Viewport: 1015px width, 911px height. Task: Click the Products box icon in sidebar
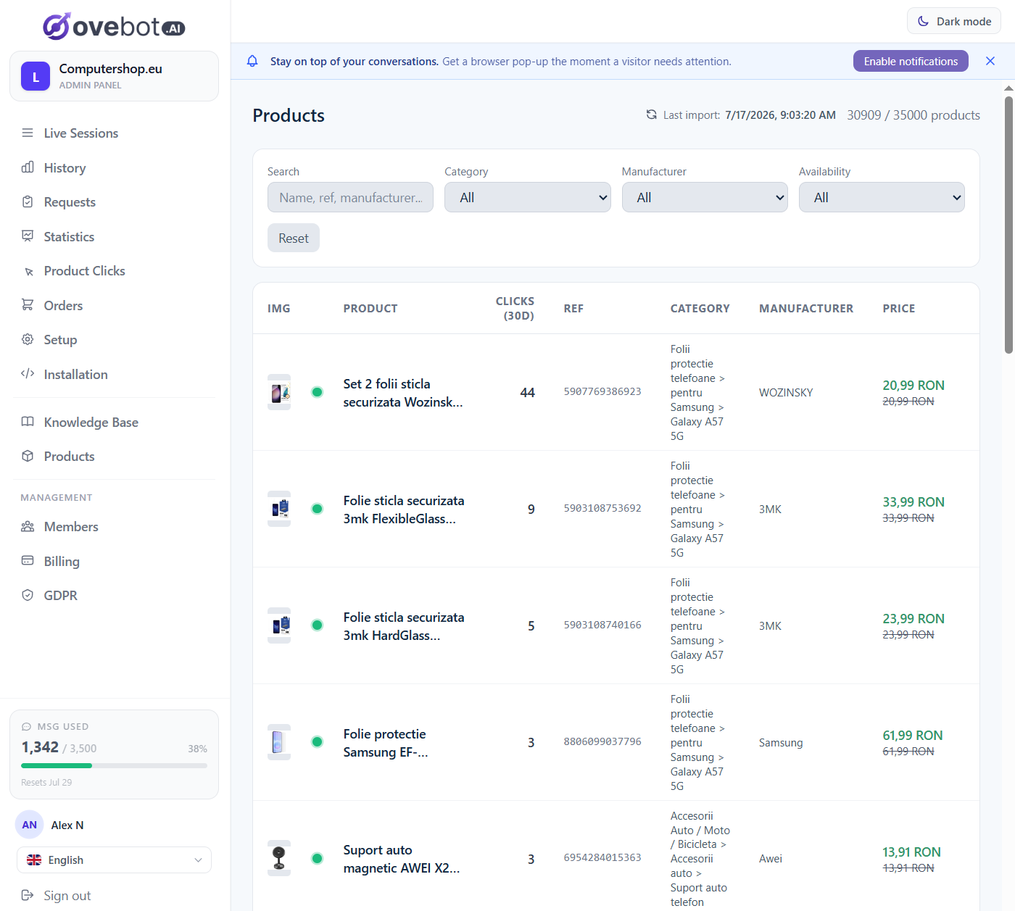click(x=28, y=456)
